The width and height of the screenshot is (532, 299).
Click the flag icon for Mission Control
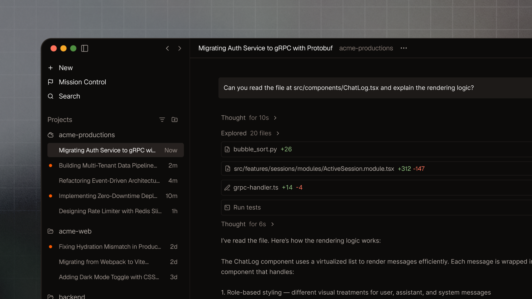51,82
